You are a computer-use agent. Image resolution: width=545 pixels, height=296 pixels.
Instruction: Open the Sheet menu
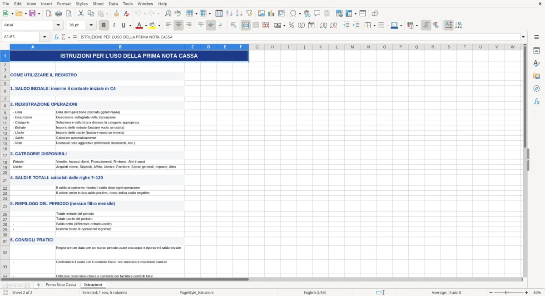click(98, 4)
